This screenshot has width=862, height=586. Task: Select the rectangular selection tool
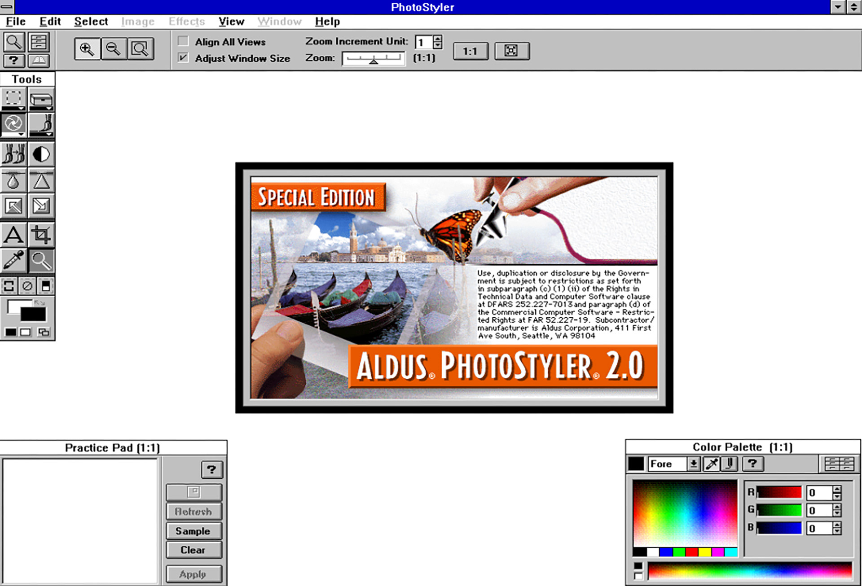(x=13, y=99)
